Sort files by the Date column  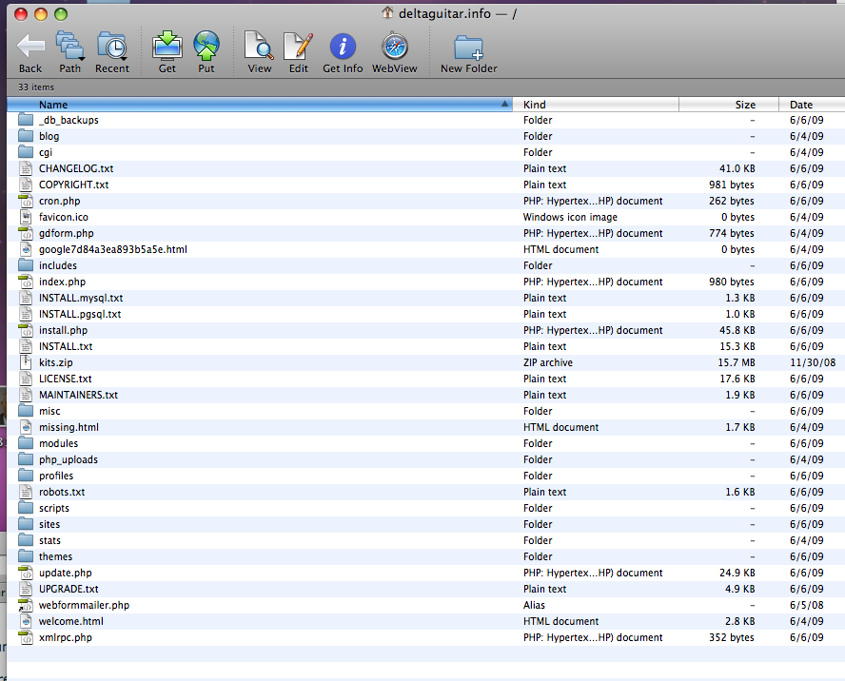(812, 105)
